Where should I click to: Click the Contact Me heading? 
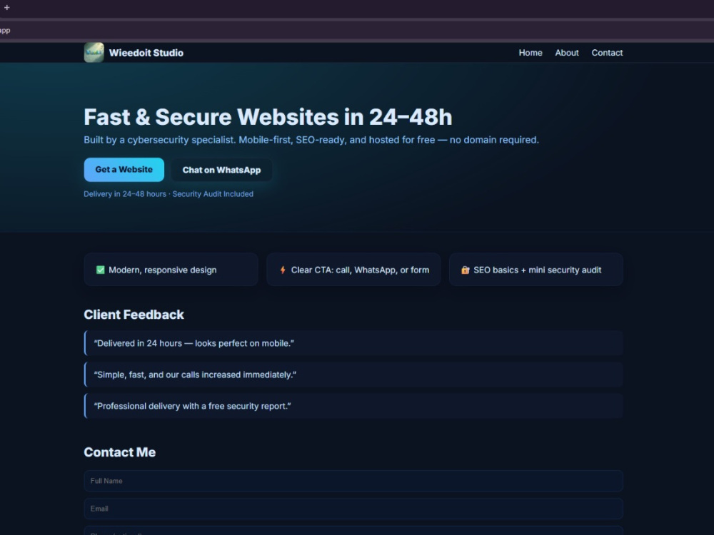120,452
